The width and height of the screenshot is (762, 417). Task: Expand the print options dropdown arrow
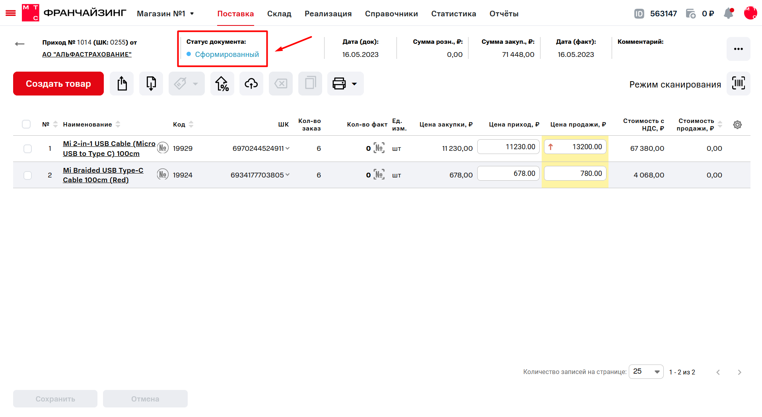point(354,84)
